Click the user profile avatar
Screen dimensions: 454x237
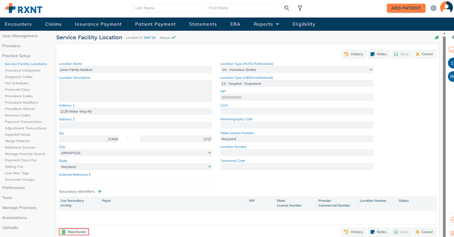click(446, 7)
